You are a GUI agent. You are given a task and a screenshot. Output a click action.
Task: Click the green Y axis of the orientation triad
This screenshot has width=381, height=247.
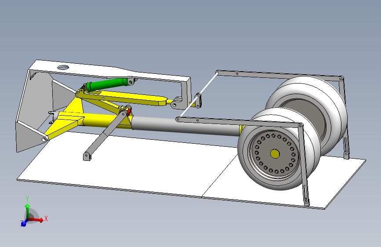(27, 211)
